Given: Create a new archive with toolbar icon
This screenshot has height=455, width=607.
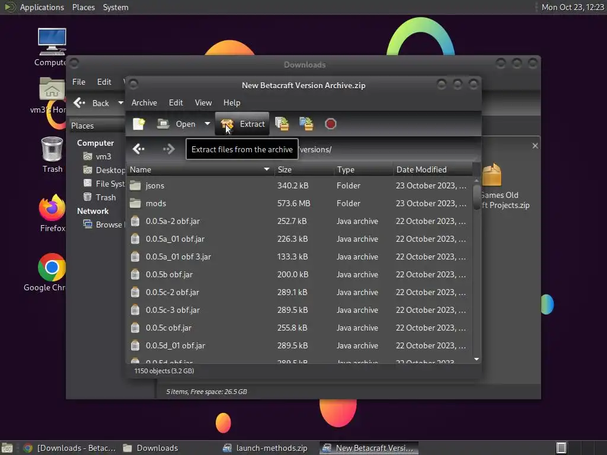Looking at the screenshot, I should 139,124.
